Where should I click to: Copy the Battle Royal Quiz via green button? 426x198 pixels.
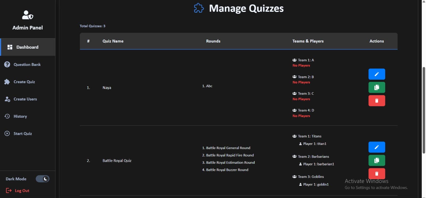click(x=376, y=160)
